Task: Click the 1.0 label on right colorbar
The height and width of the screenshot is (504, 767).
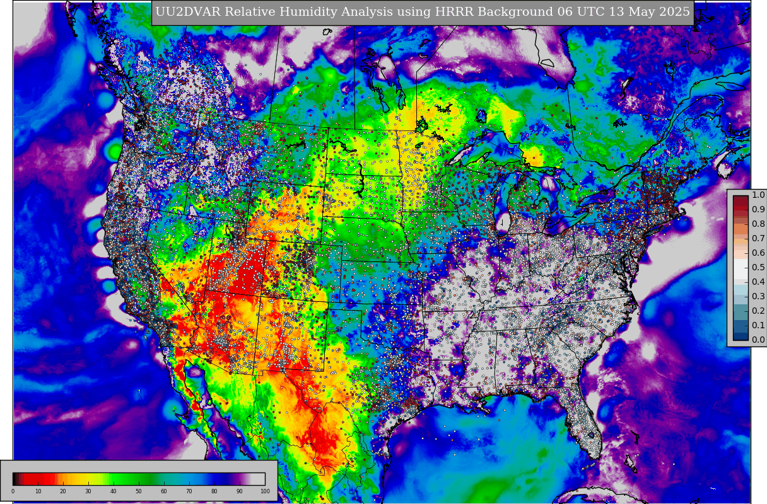Action: tap(758, 195)
